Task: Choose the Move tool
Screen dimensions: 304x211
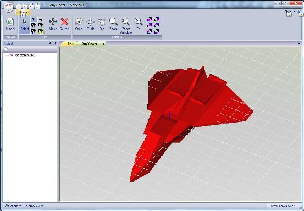Action: pos(53,24)
